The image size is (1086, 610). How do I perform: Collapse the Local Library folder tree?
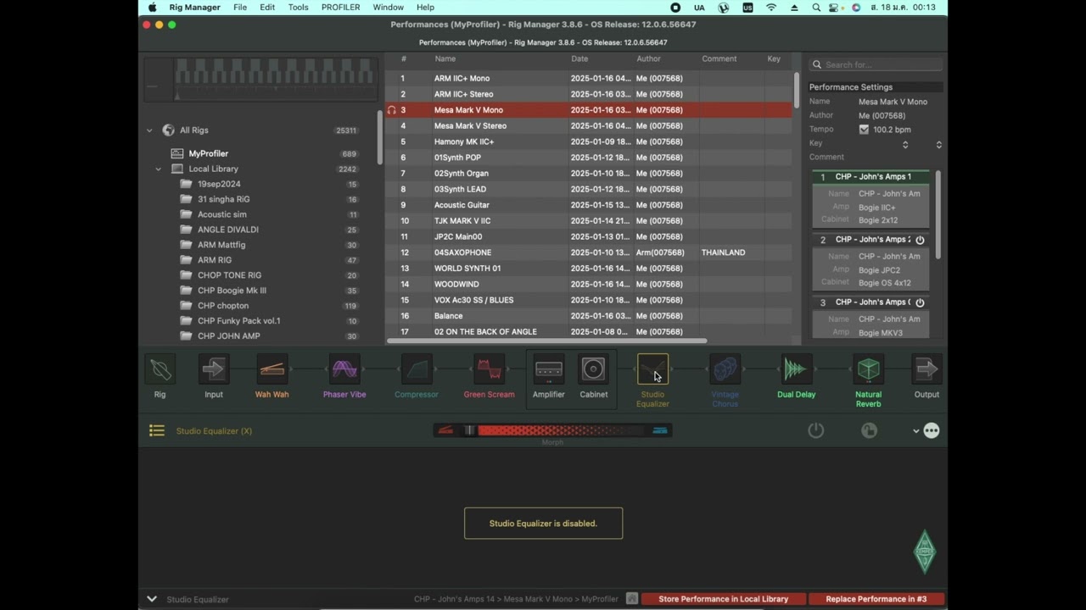tap(158, 169)
